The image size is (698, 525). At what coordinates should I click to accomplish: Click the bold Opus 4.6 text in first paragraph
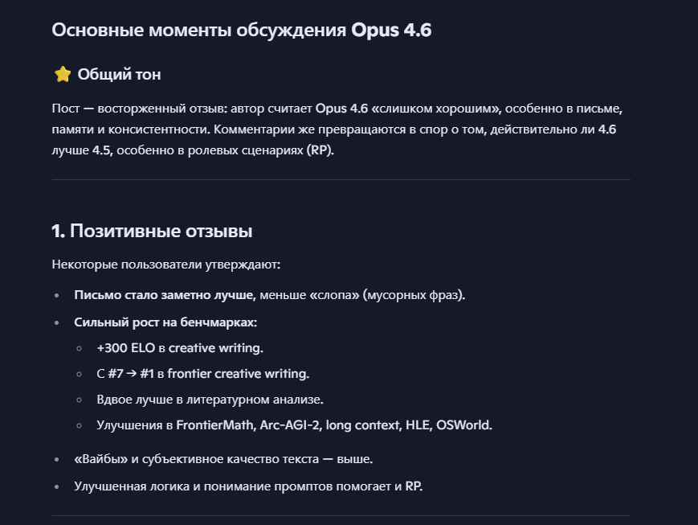341,109
